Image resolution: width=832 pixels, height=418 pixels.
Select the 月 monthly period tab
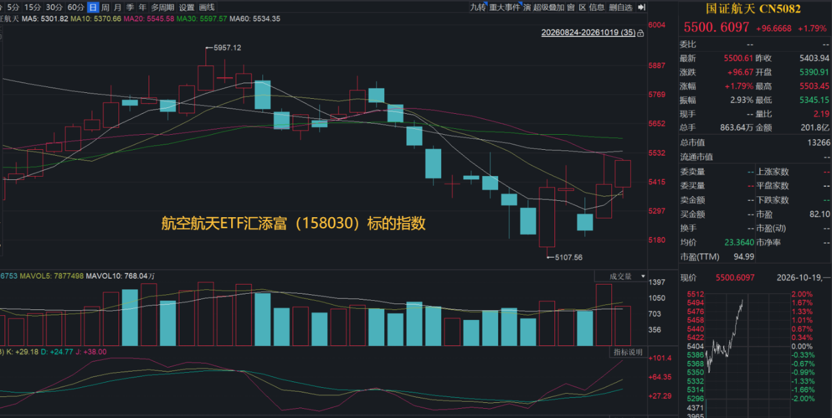coord(117,7)
